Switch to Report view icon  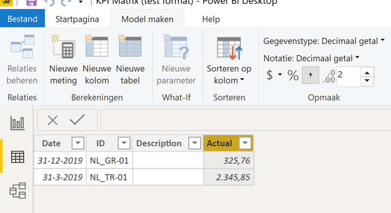pyautogui.click(x=17, y=123)
